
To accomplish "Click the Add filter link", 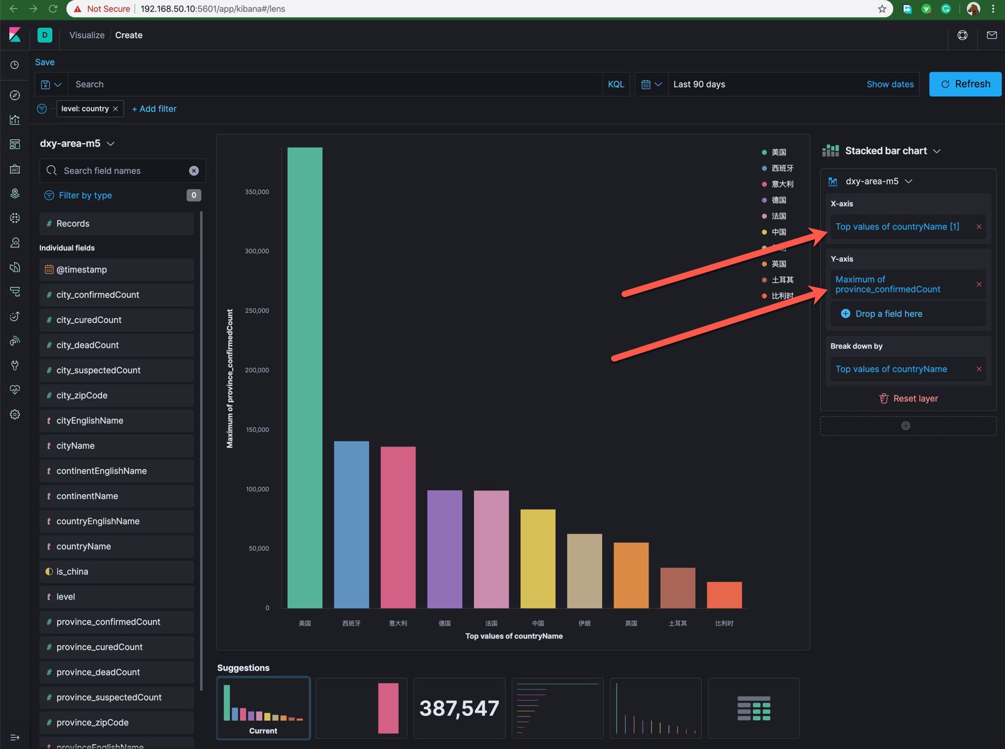I will point(154,109).
